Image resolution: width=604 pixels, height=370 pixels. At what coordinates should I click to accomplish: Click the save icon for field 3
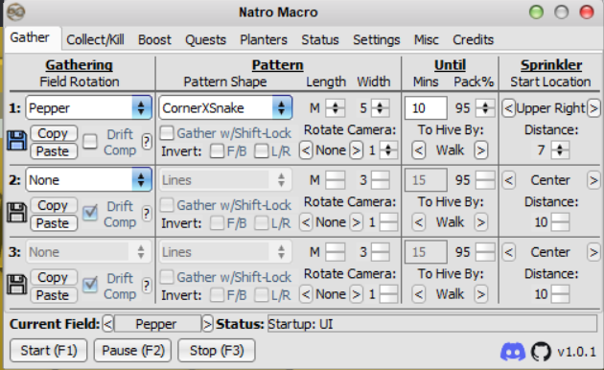coord(17,285)
